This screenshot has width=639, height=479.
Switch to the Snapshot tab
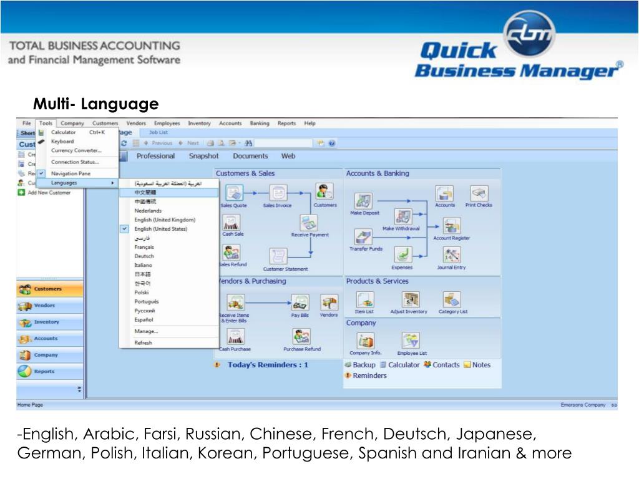pyautogui.click(x=204, y=156)
